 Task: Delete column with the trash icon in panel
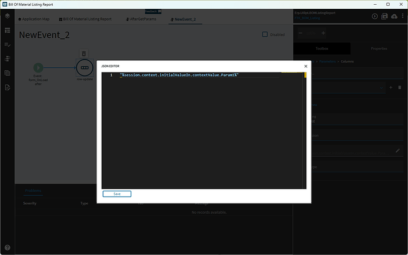[x=400, y=87]
